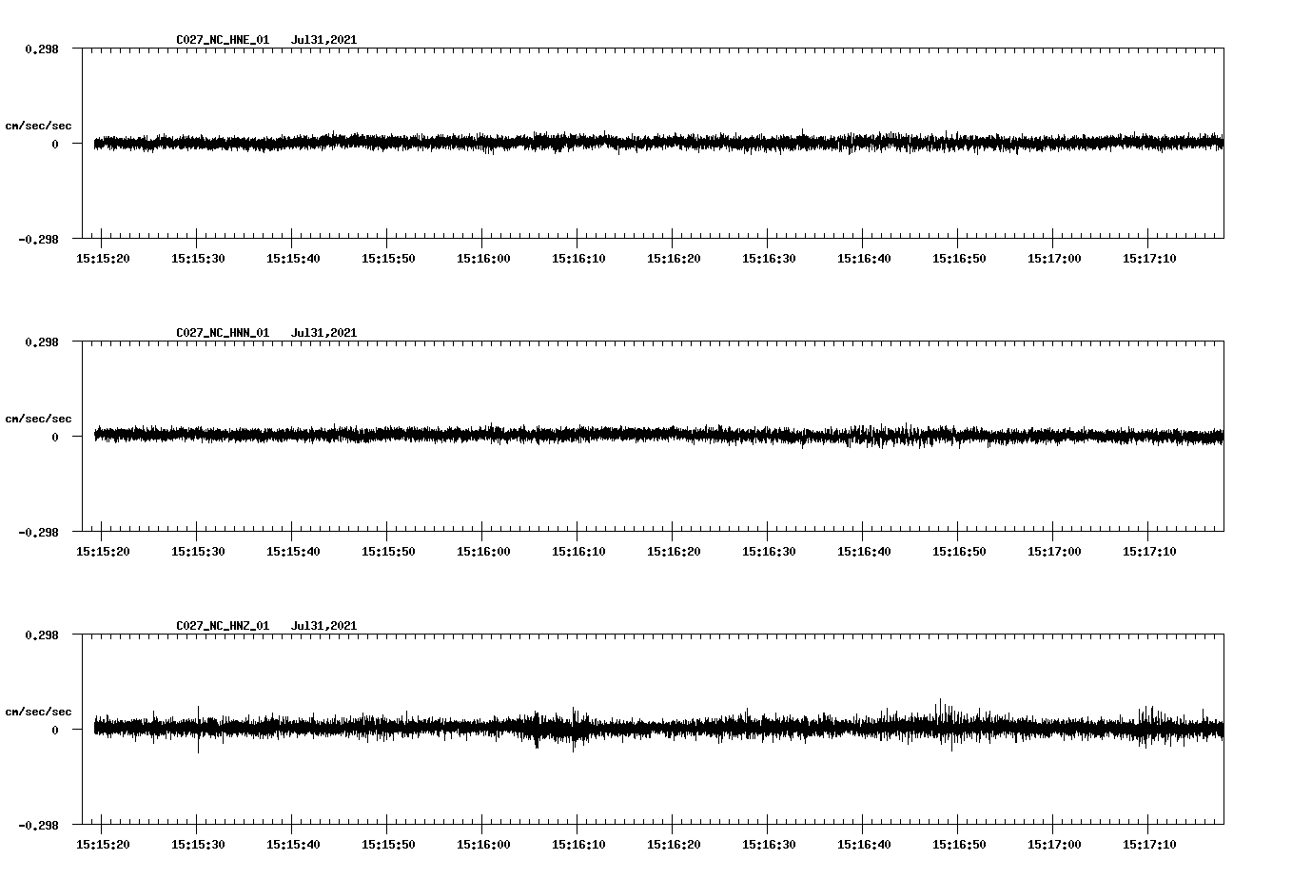The width and height of the screenshot is (1292, 879).
Task: Click the 15:16:20 time label under HNE plot
Action: click(x=674, y=259)
